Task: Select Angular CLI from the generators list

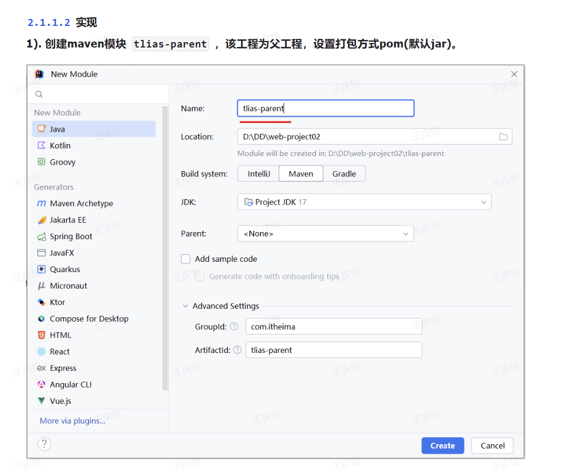Action: click(71, 385)
